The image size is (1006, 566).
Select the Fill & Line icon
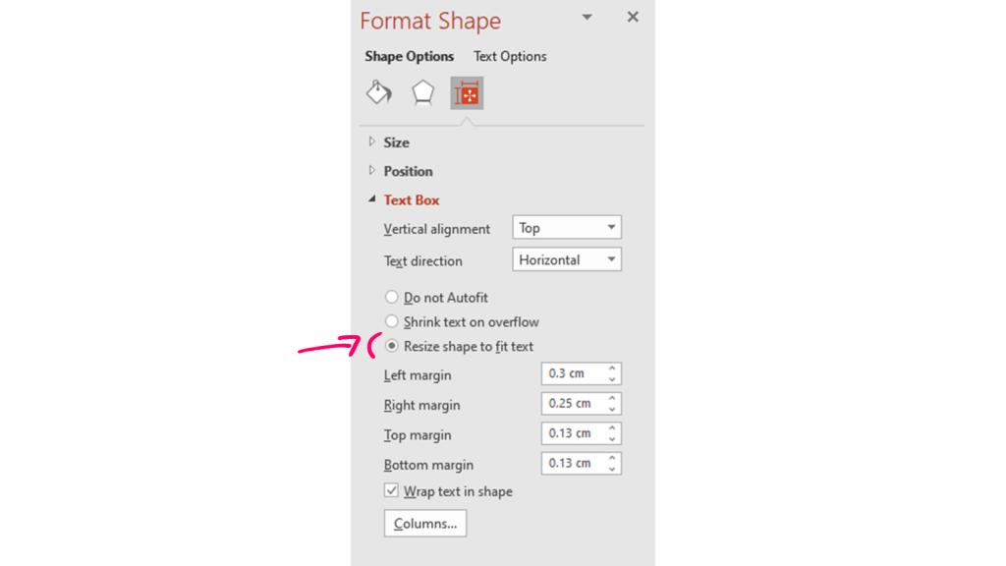[x=378, y=91]
